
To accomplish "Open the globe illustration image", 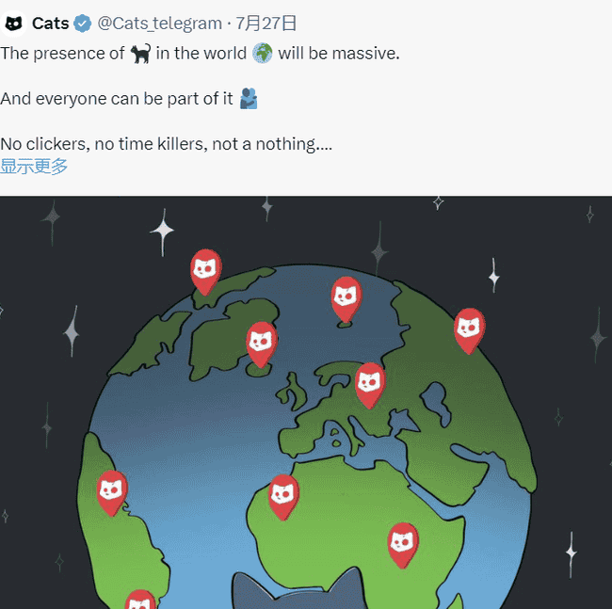I will coord(306,403).
